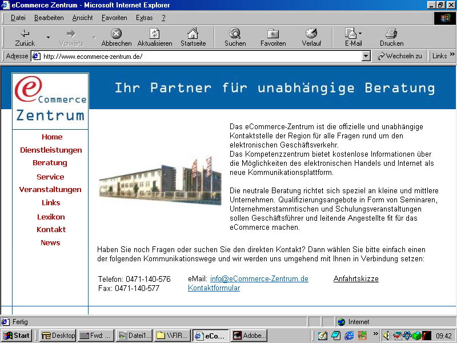Click the eCo... Internet Explorer taskbar button
The height and width of the screenshot is (343, 457).
point(211,336)
